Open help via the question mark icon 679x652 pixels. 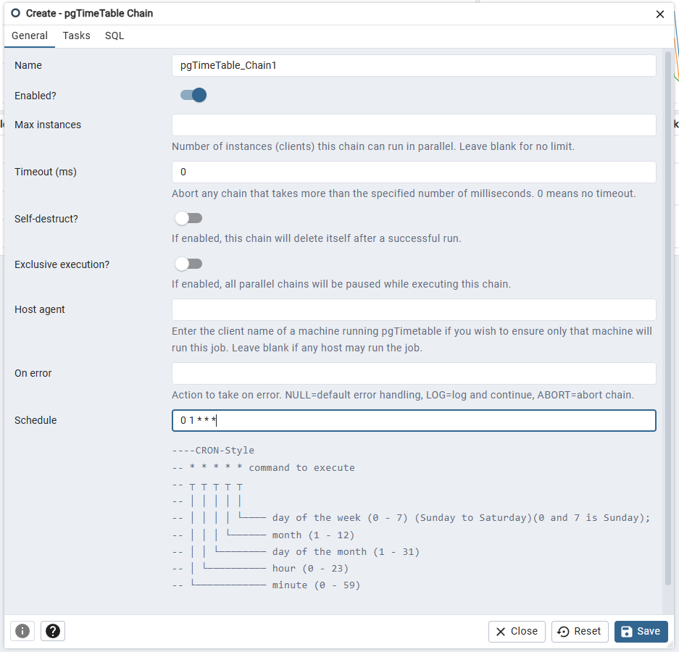[x=53, y=631]
